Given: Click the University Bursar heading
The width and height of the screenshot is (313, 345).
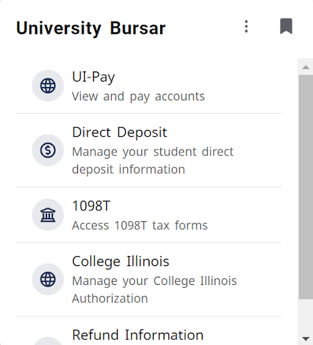Looking at the screenshot, I should point(91,28).
